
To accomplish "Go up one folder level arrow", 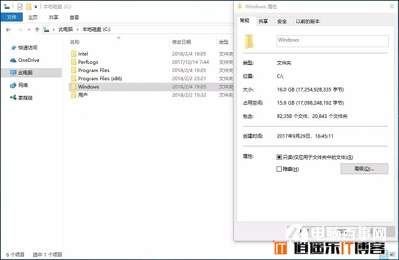I will pyautogui.click(x=37, y=30).
